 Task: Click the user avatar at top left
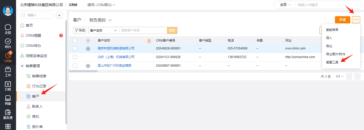click(8, 11)
